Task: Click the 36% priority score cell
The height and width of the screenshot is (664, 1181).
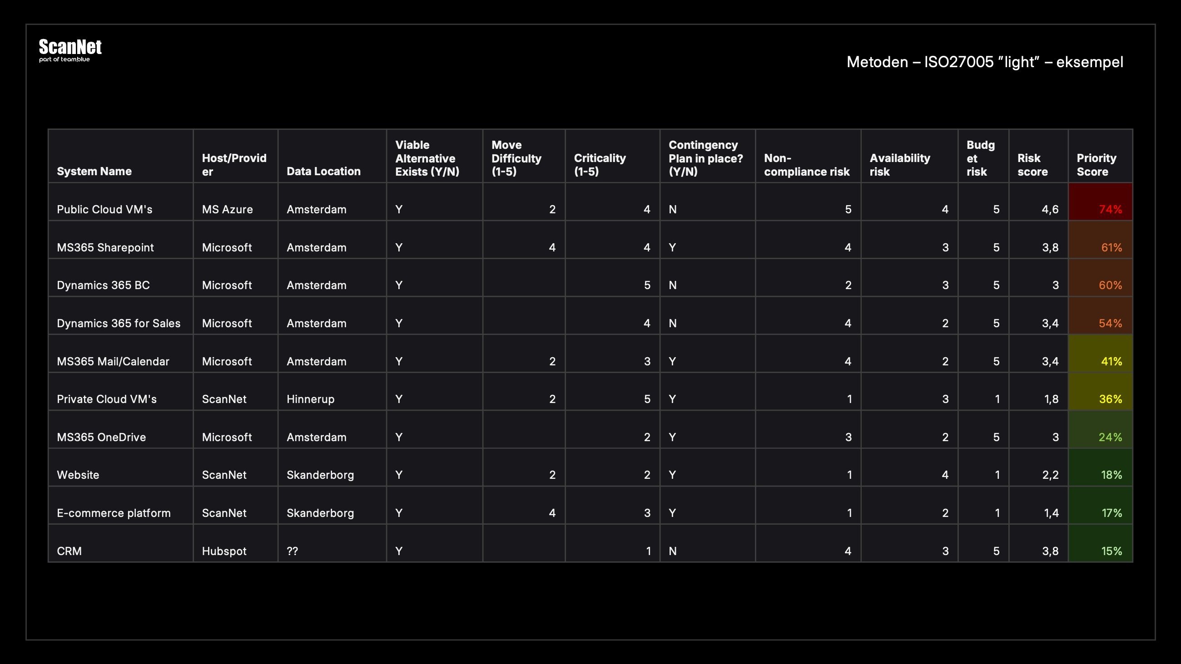Action: 1100,392
